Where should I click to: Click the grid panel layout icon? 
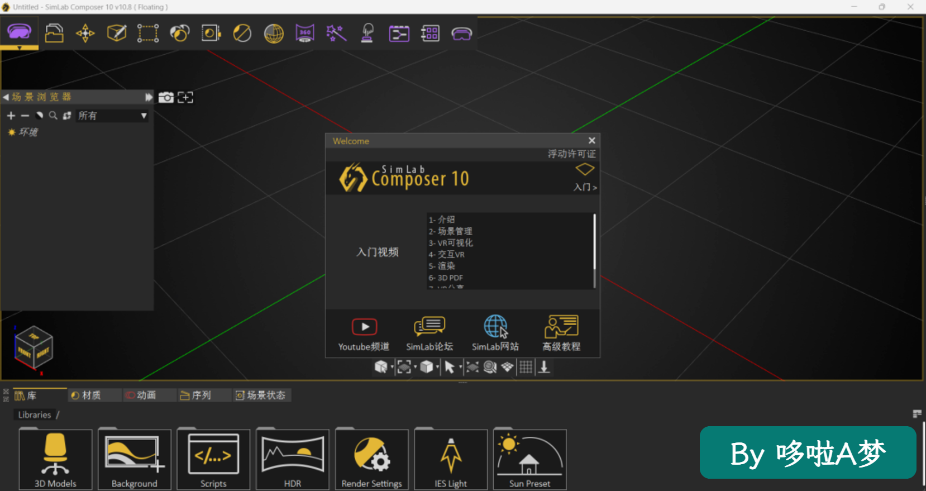tap(430, 33)
